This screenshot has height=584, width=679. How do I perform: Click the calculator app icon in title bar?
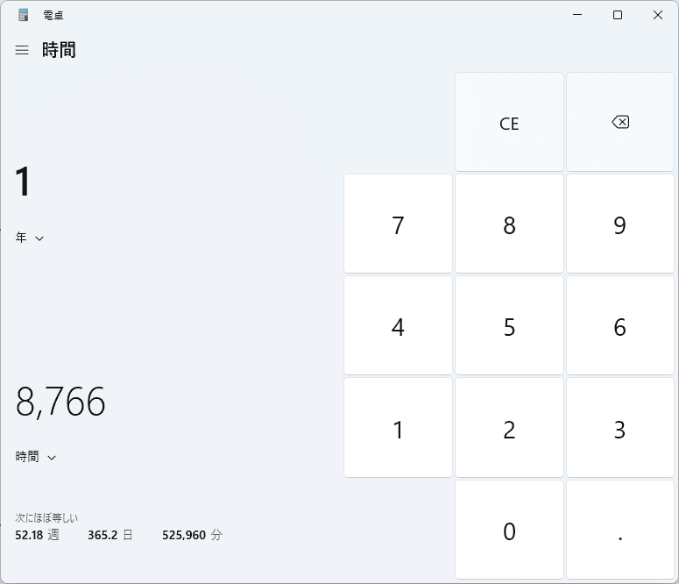(x=23, y=15)
